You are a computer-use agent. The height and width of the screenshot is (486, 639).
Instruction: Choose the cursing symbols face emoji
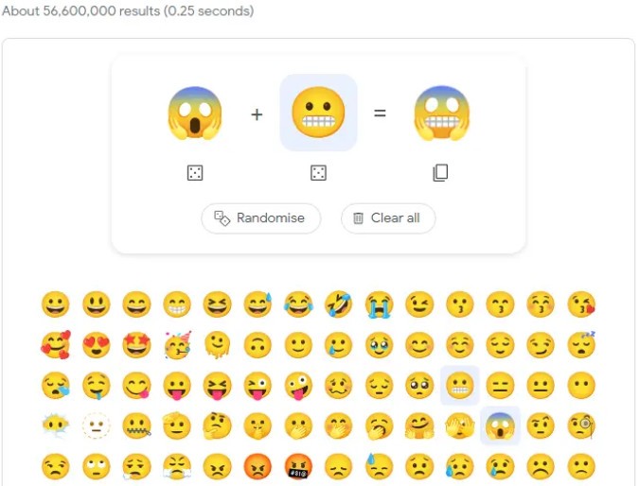pyautogui.click(x=298, y=466)
